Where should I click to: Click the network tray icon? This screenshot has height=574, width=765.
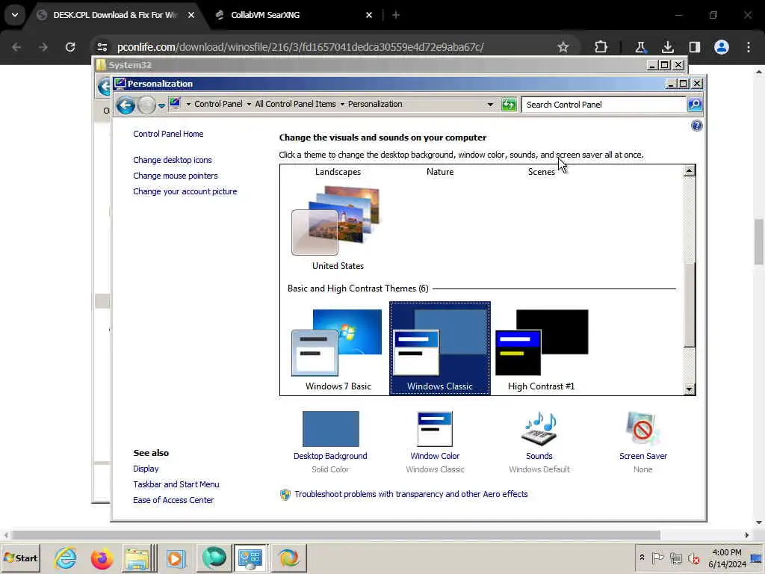675,558
